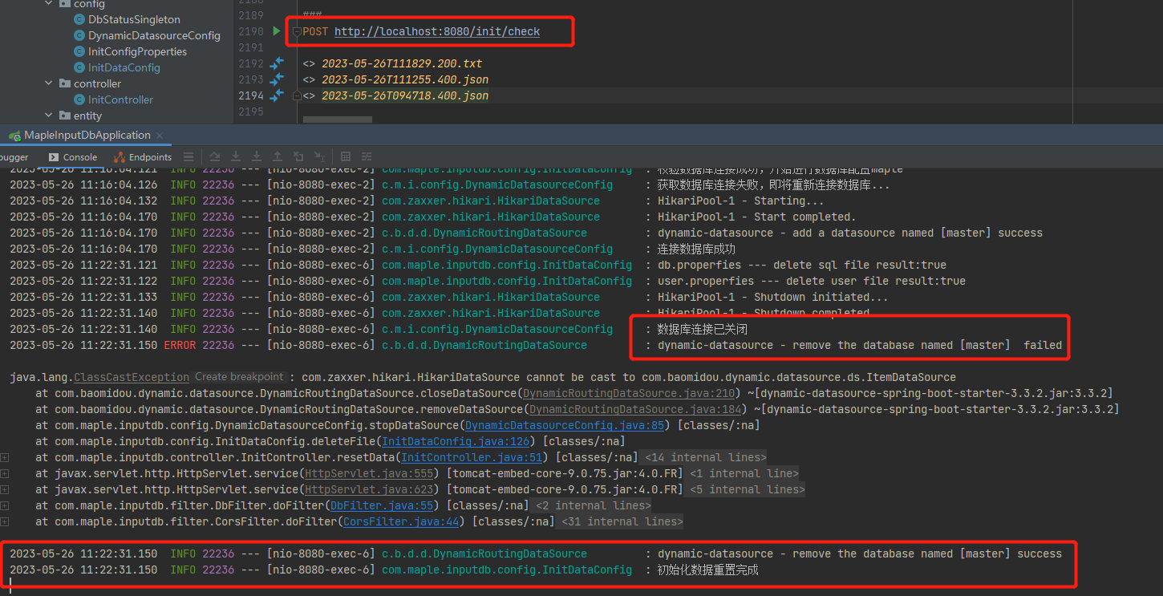
Task: Open response file 2023-05-26T111829.200.txt
Action: 402,63
